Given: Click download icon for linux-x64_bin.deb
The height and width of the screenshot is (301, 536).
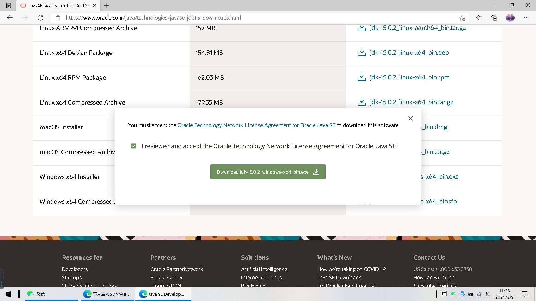Looking at the screenshot, I should [x=362, y=52].
